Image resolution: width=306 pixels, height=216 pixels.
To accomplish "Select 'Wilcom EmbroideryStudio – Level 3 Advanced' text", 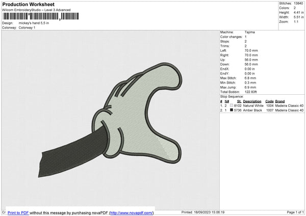I will 36,10.
